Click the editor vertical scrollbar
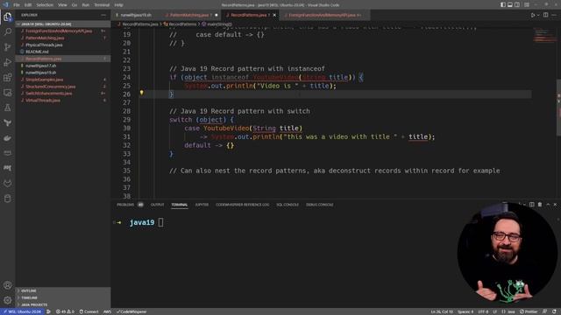 coord(558,107)
